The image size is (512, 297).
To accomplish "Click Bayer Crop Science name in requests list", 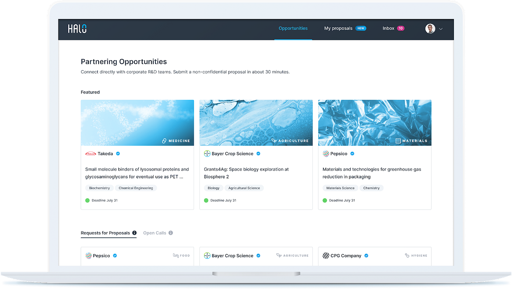I will coord(232,256).
